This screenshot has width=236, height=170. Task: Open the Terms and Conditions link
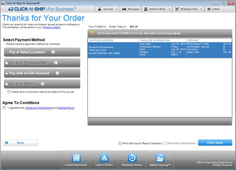tap(38, 108)
